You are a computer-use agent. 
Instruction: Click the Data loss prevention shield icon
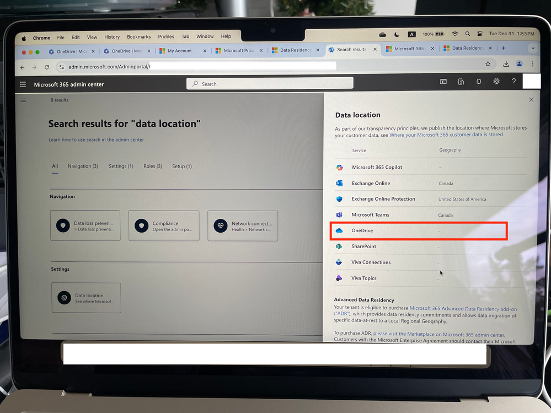63,226
